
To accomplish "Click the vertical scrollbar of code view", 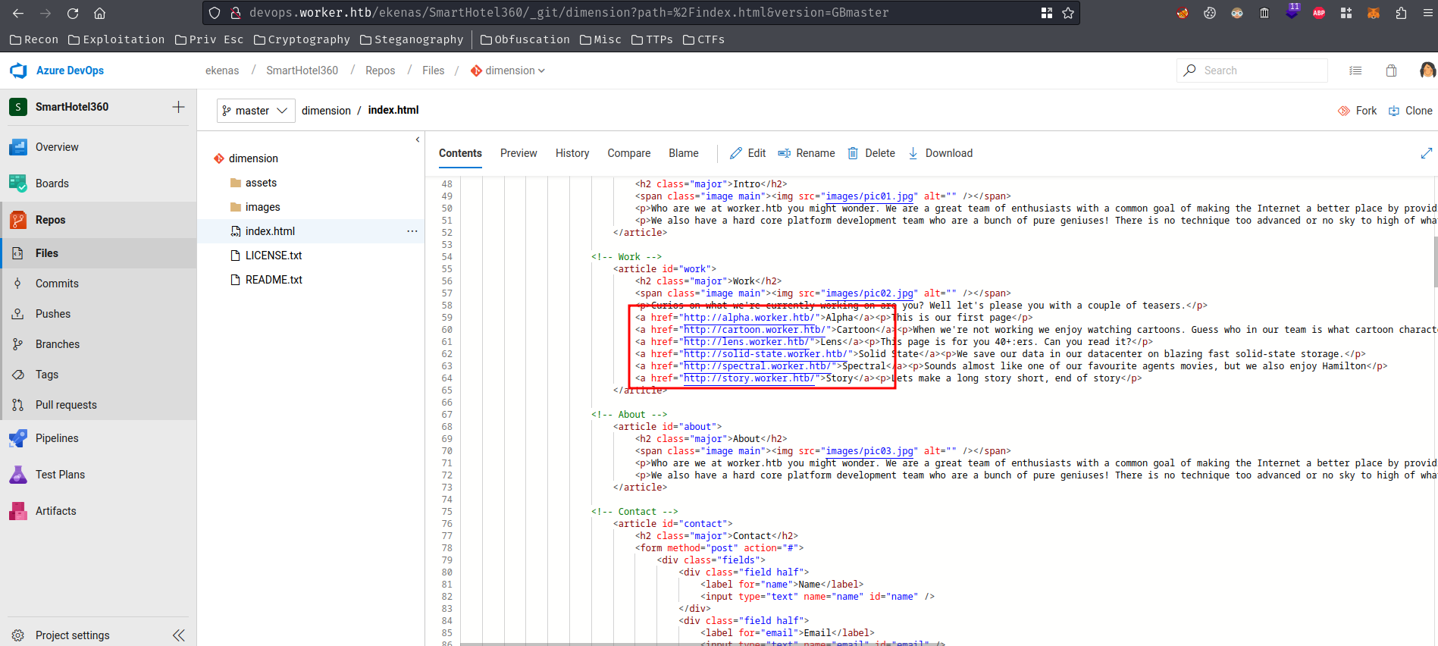I will (x=1435, y=262).
